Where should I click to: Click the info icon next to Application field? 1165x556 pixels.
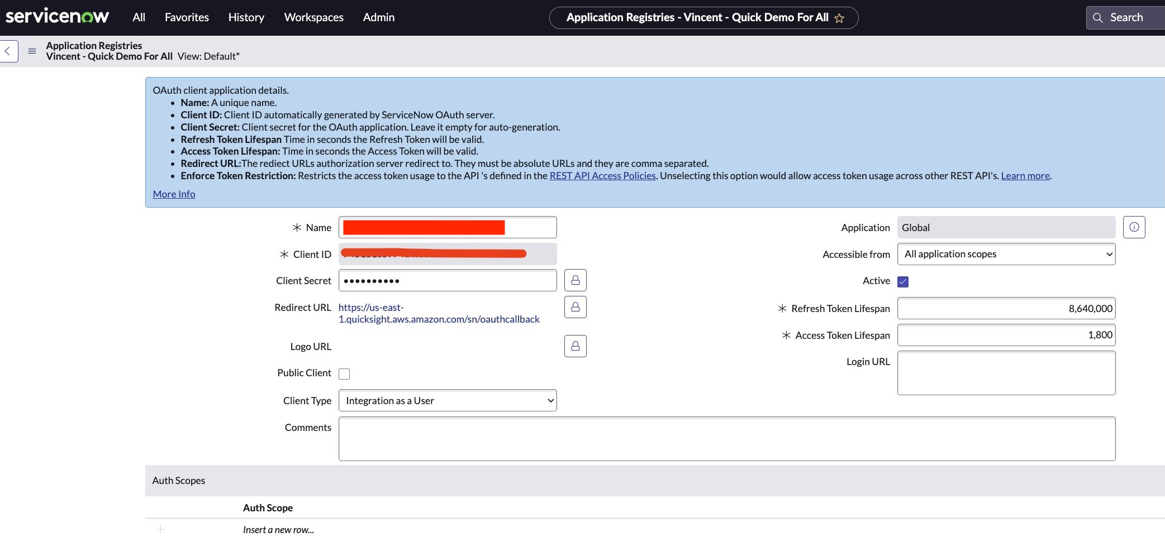(1134, 227)
